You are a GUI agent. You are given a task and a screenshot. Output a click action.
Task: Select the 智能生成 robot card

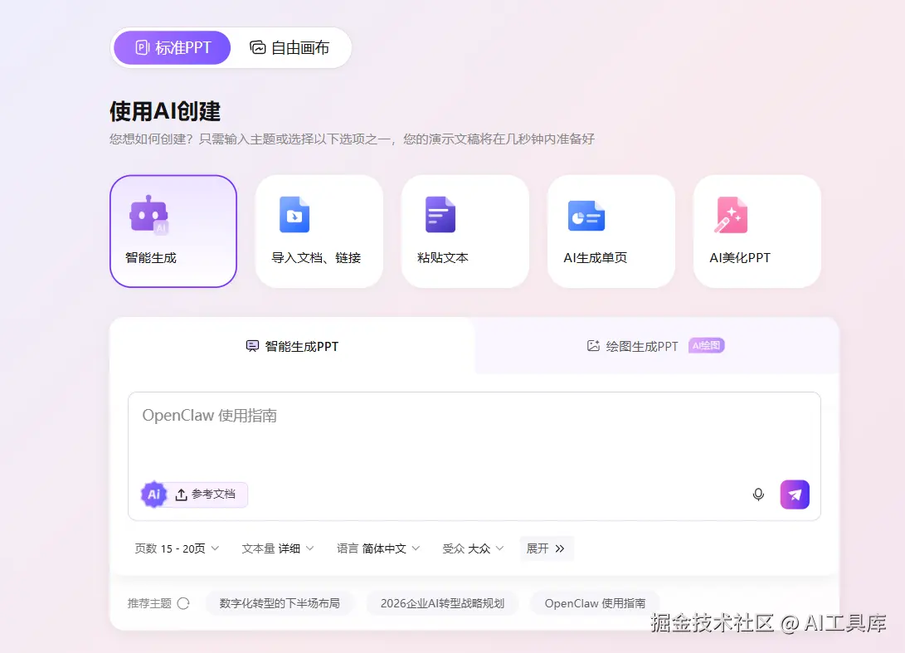tap(173, 231)
